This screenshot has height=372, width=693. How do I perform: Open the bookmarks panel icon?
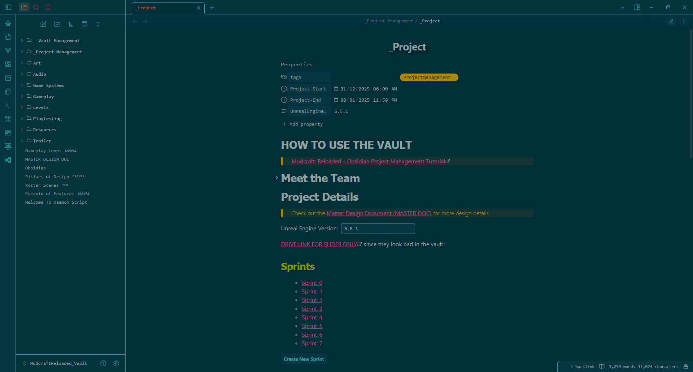click(48, 7)
